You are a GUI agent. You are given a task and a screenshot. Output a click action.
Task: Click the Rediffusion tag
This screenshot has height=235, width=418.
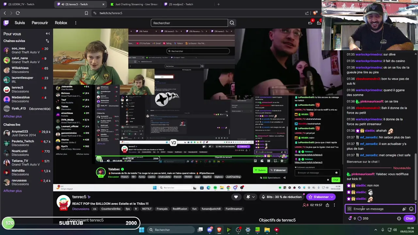tap(180, 209)
